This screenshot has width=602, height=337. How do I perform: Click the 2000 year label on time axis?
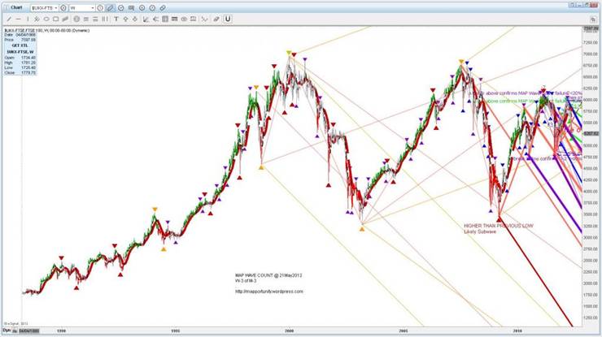[x=289, y=331]
